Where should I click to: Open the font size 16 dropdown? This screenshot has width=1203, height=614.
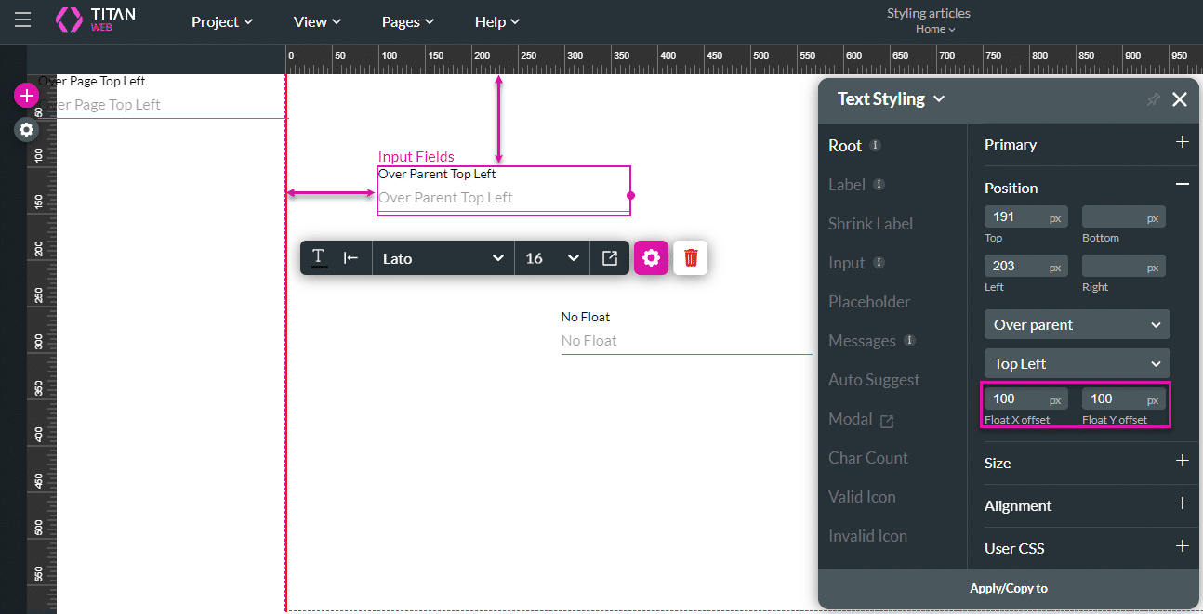point(552,257)
